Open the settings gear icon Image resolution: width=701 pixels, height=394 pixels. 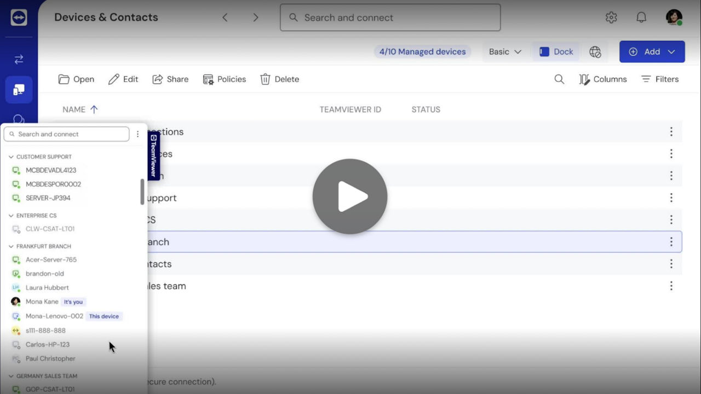[x=611, y=18]
